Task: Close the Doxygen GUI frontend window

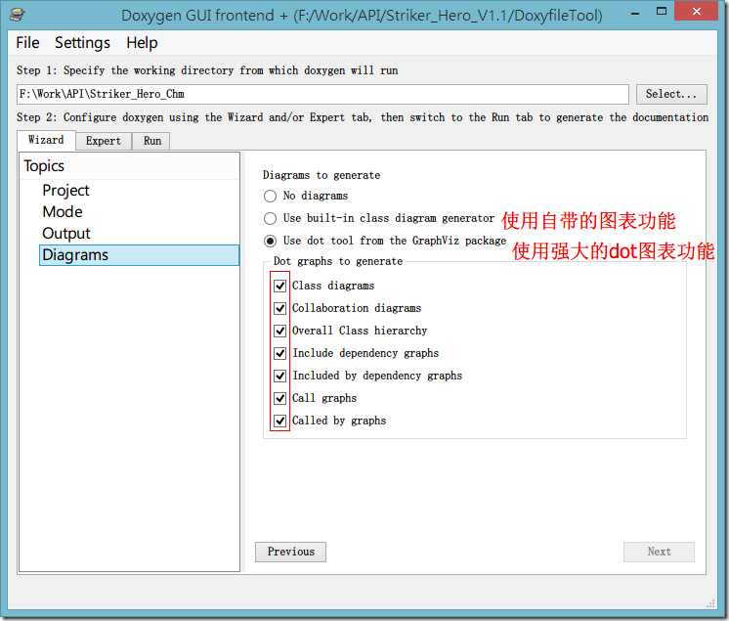Action: pos(696,11)
